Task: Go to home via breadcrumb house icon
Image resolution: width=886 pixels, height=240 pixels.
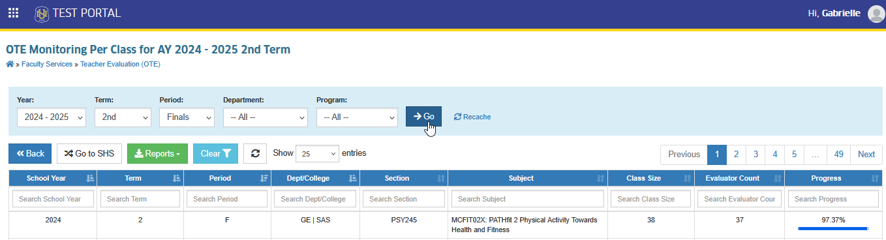Action: 9,64
